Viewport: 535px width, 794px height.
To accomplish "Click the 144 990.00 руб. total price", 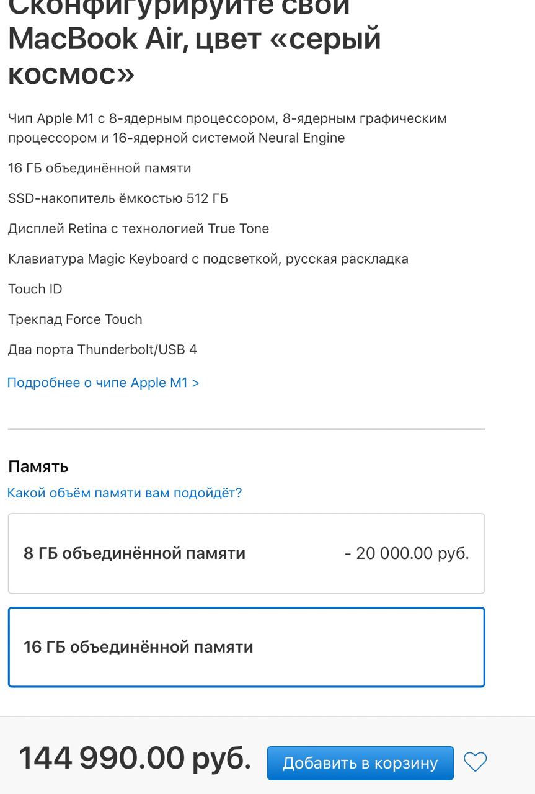I will click(x=135, y=758).
